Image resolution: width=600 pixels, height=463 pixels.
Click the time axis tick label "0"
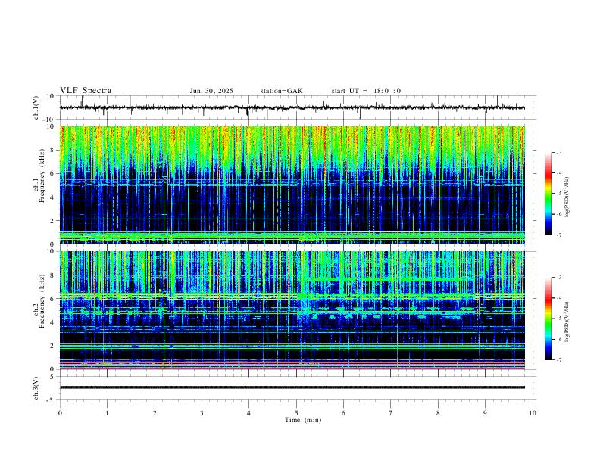click(x=60, y=413)
